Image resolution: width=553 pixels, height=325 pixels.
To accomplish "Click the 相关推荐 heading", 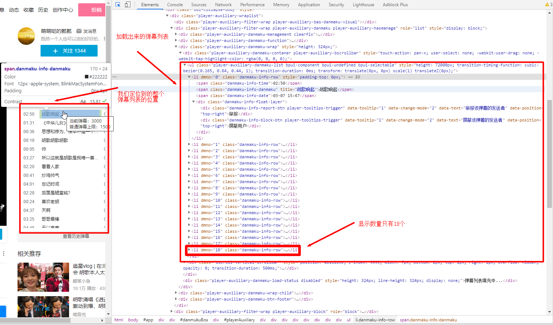I will [x=29, y=254].
